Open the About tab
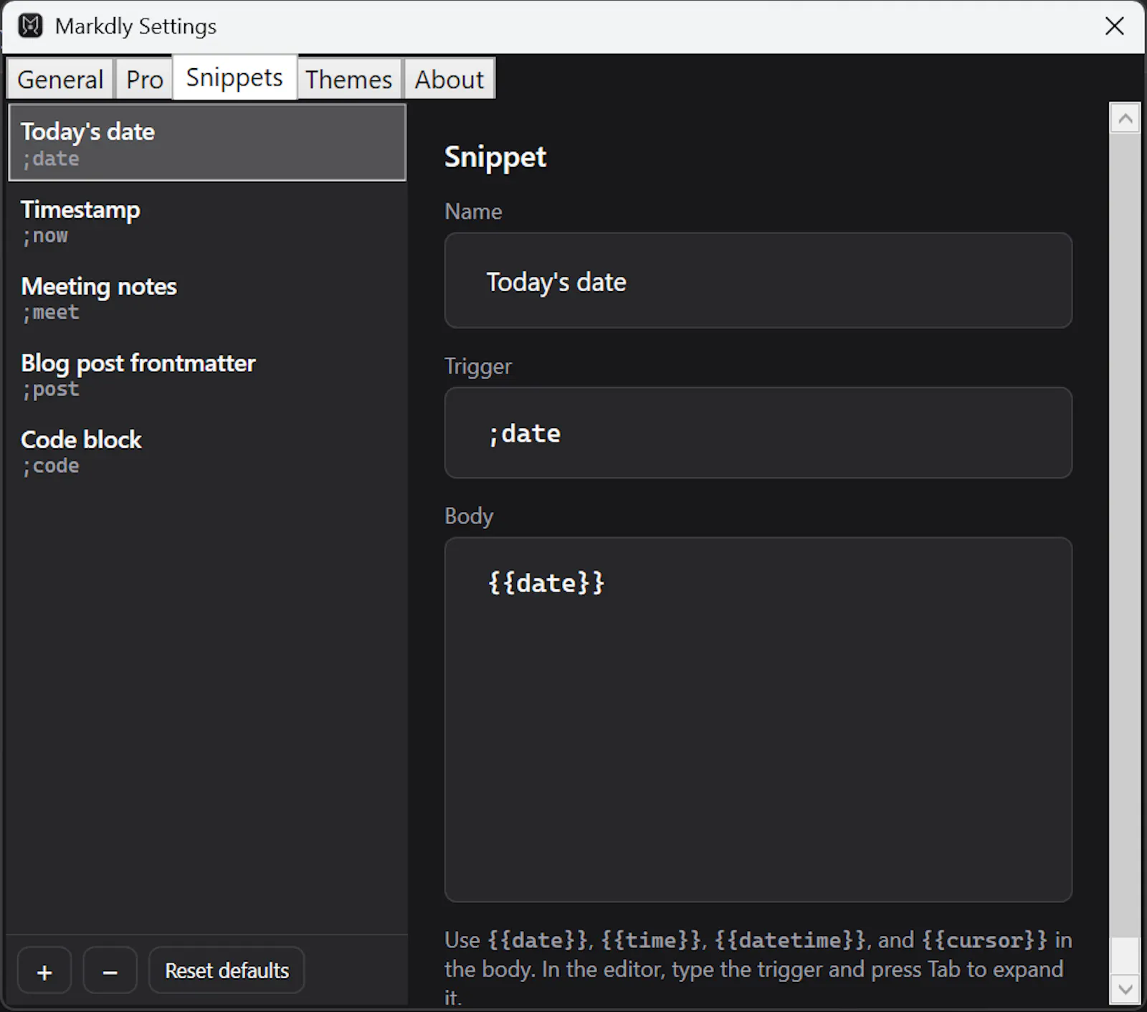 [449, 79]
